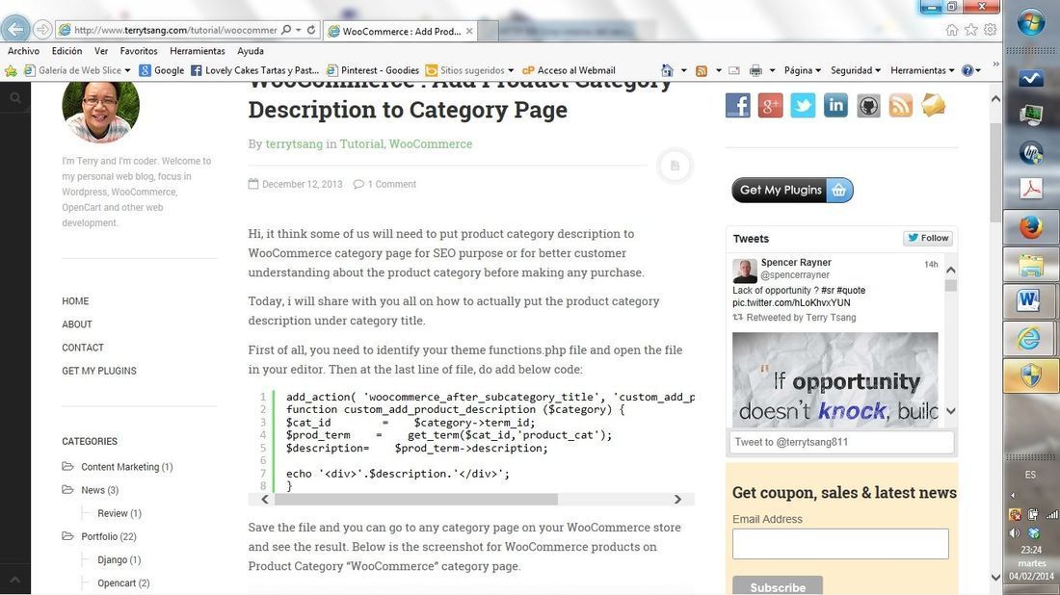Open the Herramientas command bar dropdown
Screen dimensions: 1060x595
click(x=922, y=70)
